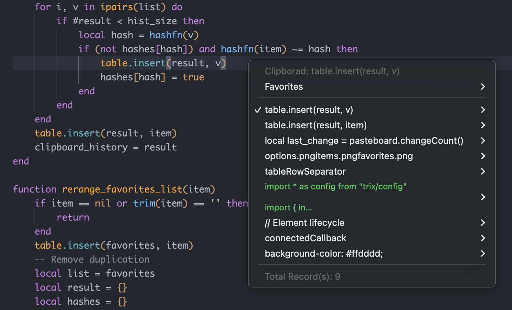Click 'local hashes = {}' code line
This screenshot has height=310, width=512.
tap(81, 302)
